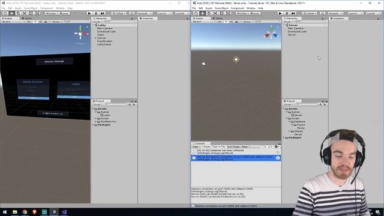Toggle Clear on Play in Console

point(218,146)
